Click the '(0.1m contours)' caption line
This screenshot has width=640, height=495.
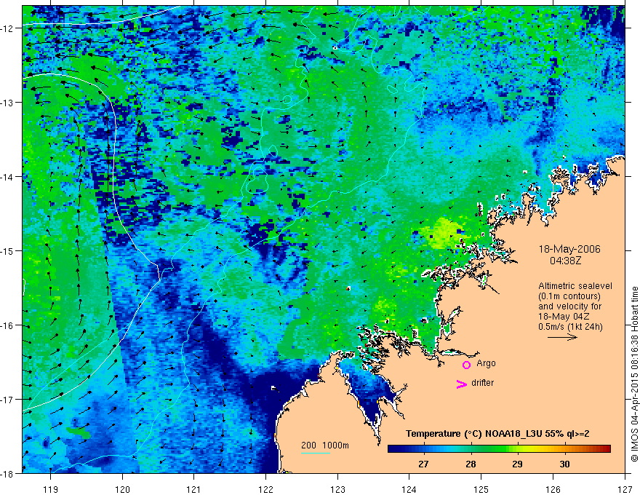coord(569,296)
